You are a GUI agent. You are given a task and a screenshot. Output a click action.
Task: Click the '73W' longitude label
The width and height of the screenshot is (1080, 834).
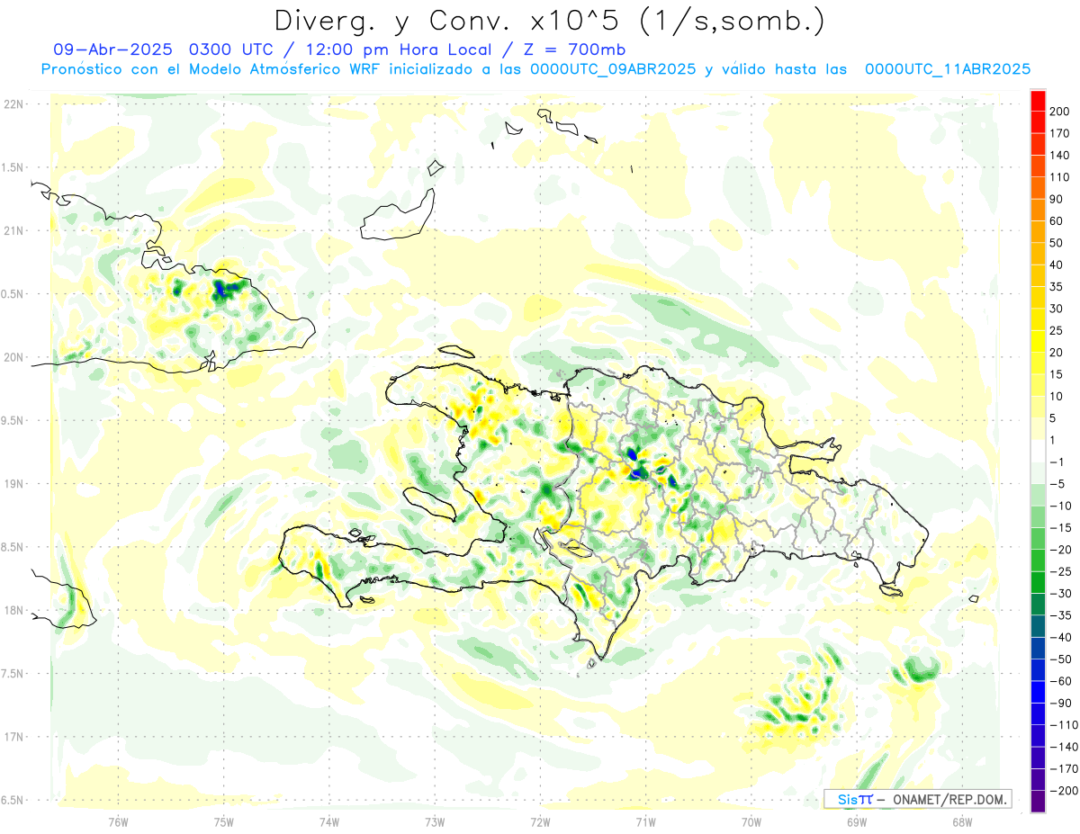(x=435, y=821)
